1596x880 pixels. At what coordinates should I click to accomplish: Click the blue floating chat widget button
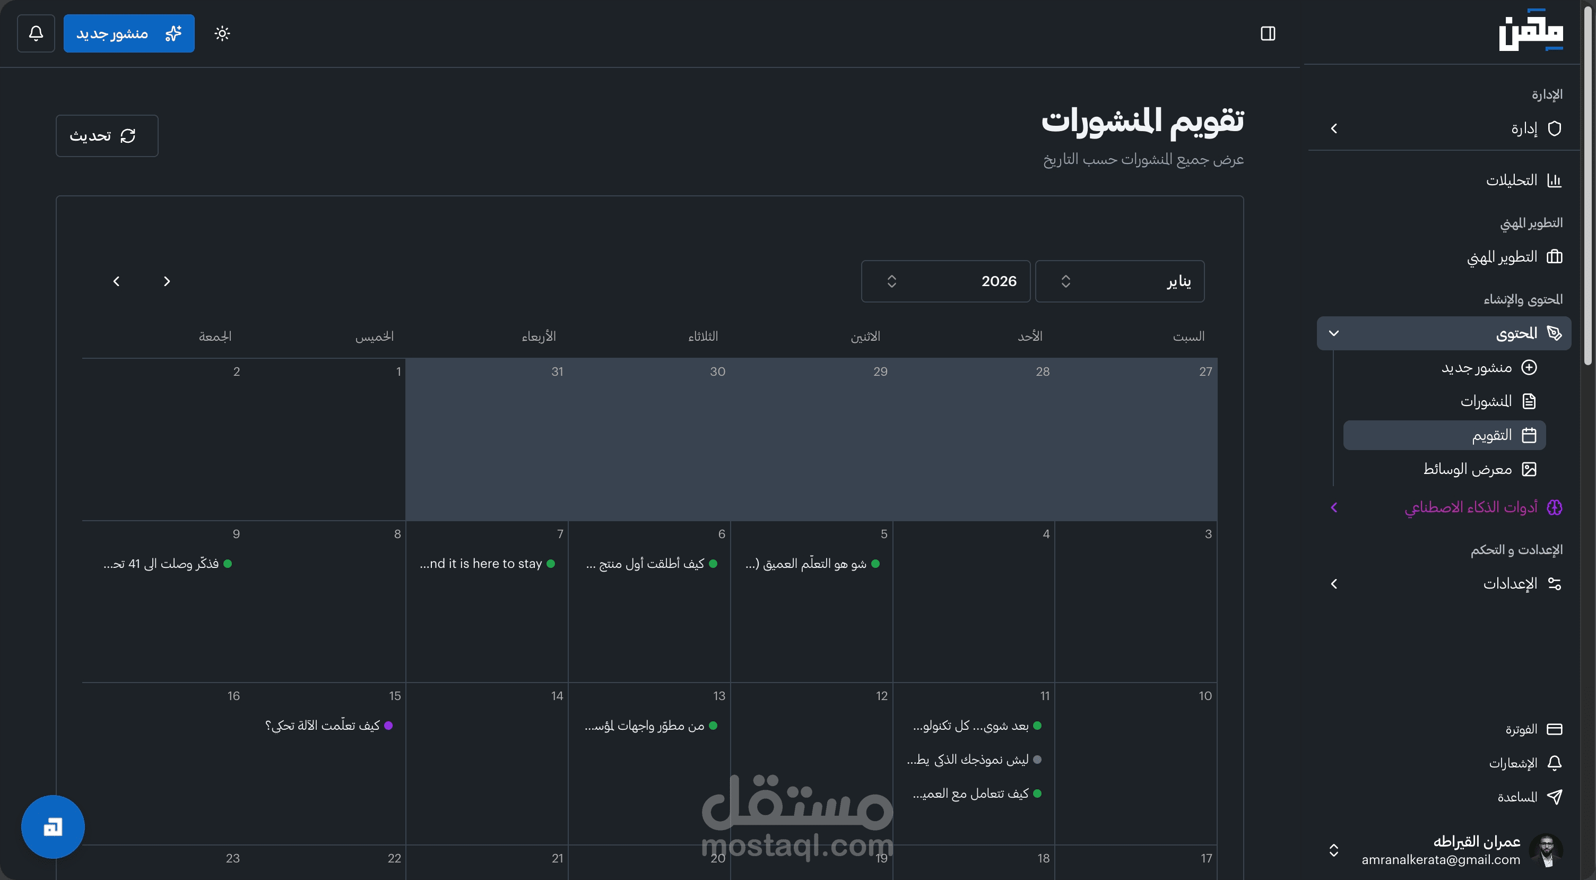(53, 827)
